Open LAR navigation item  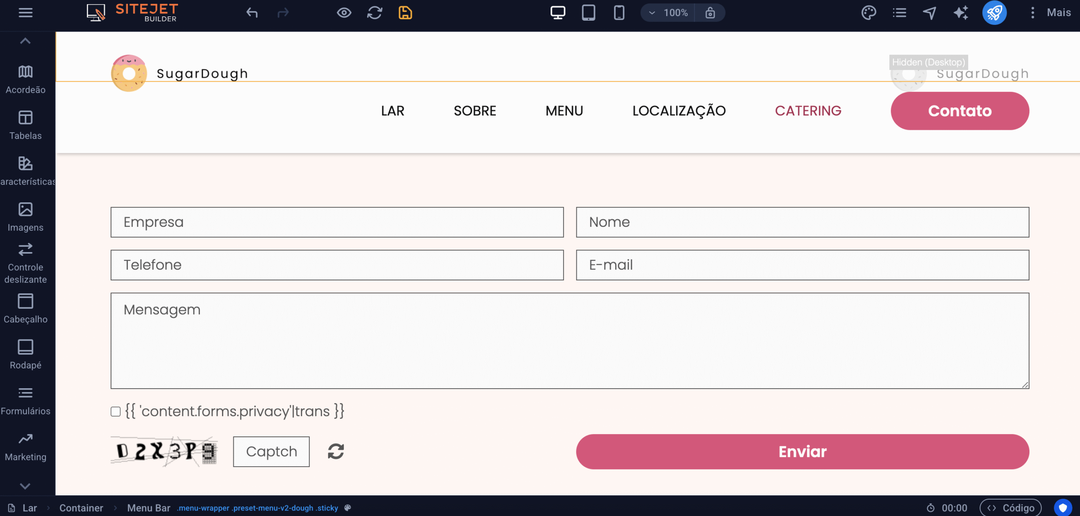[x=392, y=111]
